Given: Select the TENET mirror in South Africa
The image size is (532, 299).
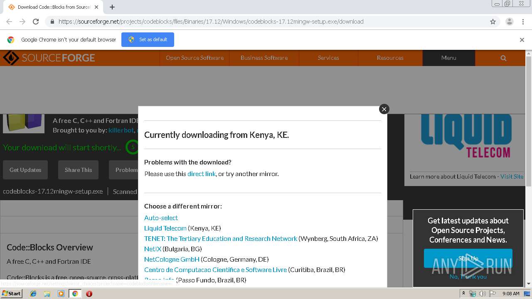Looking at the screenshot, I should click(x=221, y=238).
